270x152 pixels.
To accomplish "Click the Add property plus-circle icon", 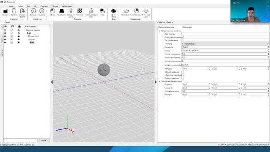I will (34, 11).
